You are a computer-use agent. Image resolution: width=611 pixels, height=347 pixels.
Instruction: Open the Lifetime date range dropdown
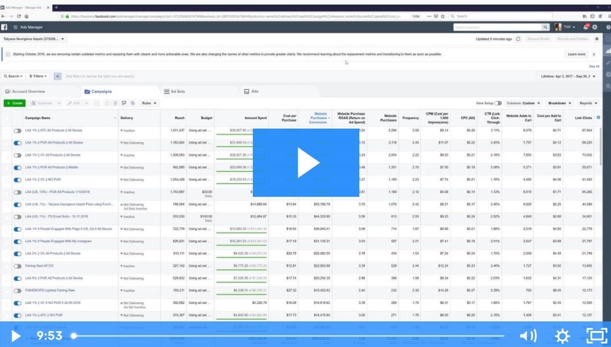click(568, 76)
